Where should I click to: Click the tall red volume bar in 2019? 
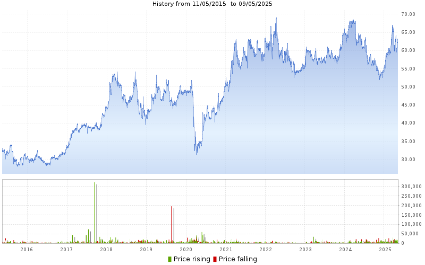tap(172, 224)
